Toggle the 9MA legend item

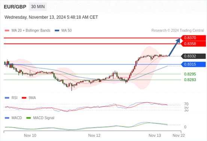pyautogui.click(x=29, y=98)
